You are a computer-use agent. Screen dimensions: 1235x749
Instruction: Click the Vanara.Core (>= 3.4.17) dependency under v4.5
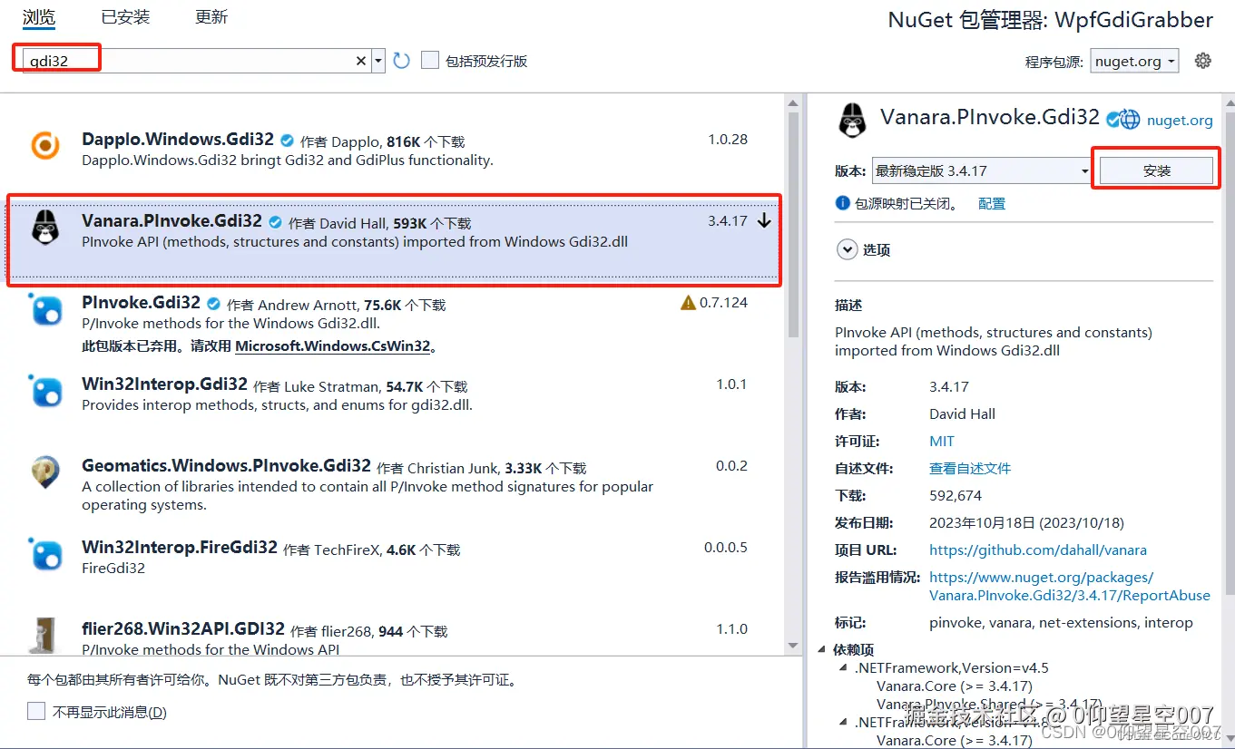pos(955,686)
